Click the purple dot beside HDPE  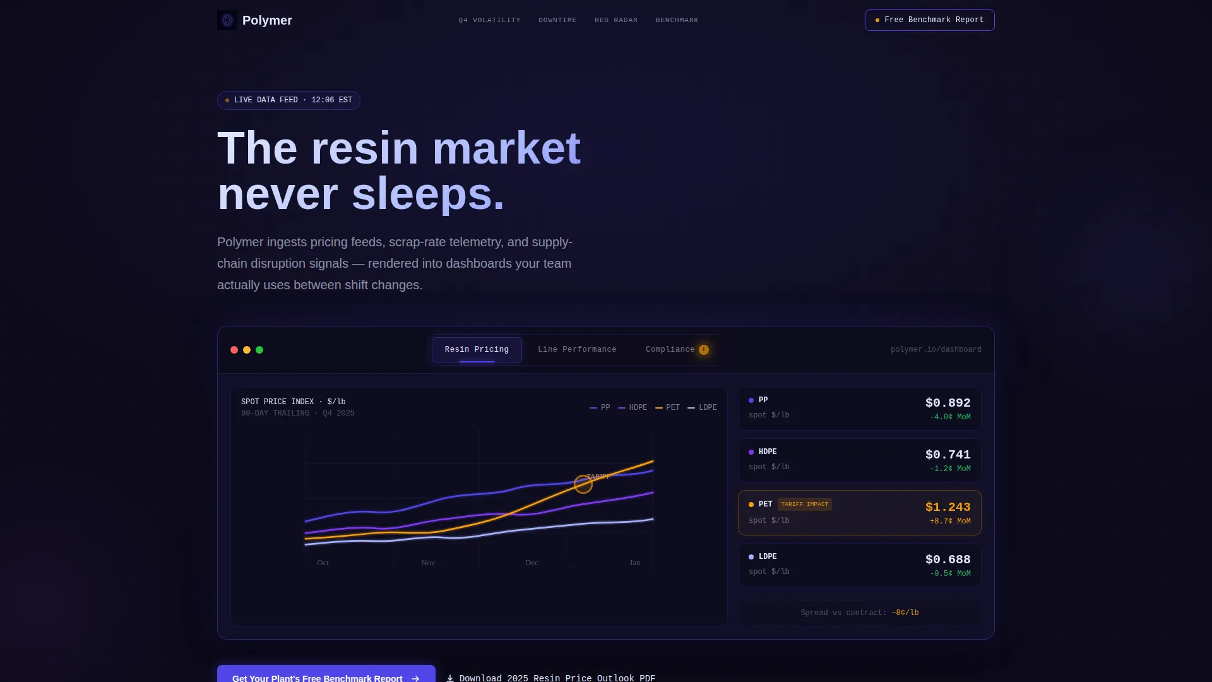[751, 452]
